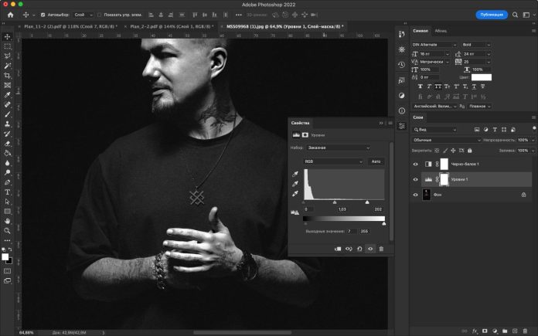The height and width of the screenshot is (336, 538).
Task: Lock all with padlock icon in Layers
Action: pyautogui.click(x=470, y=150)
